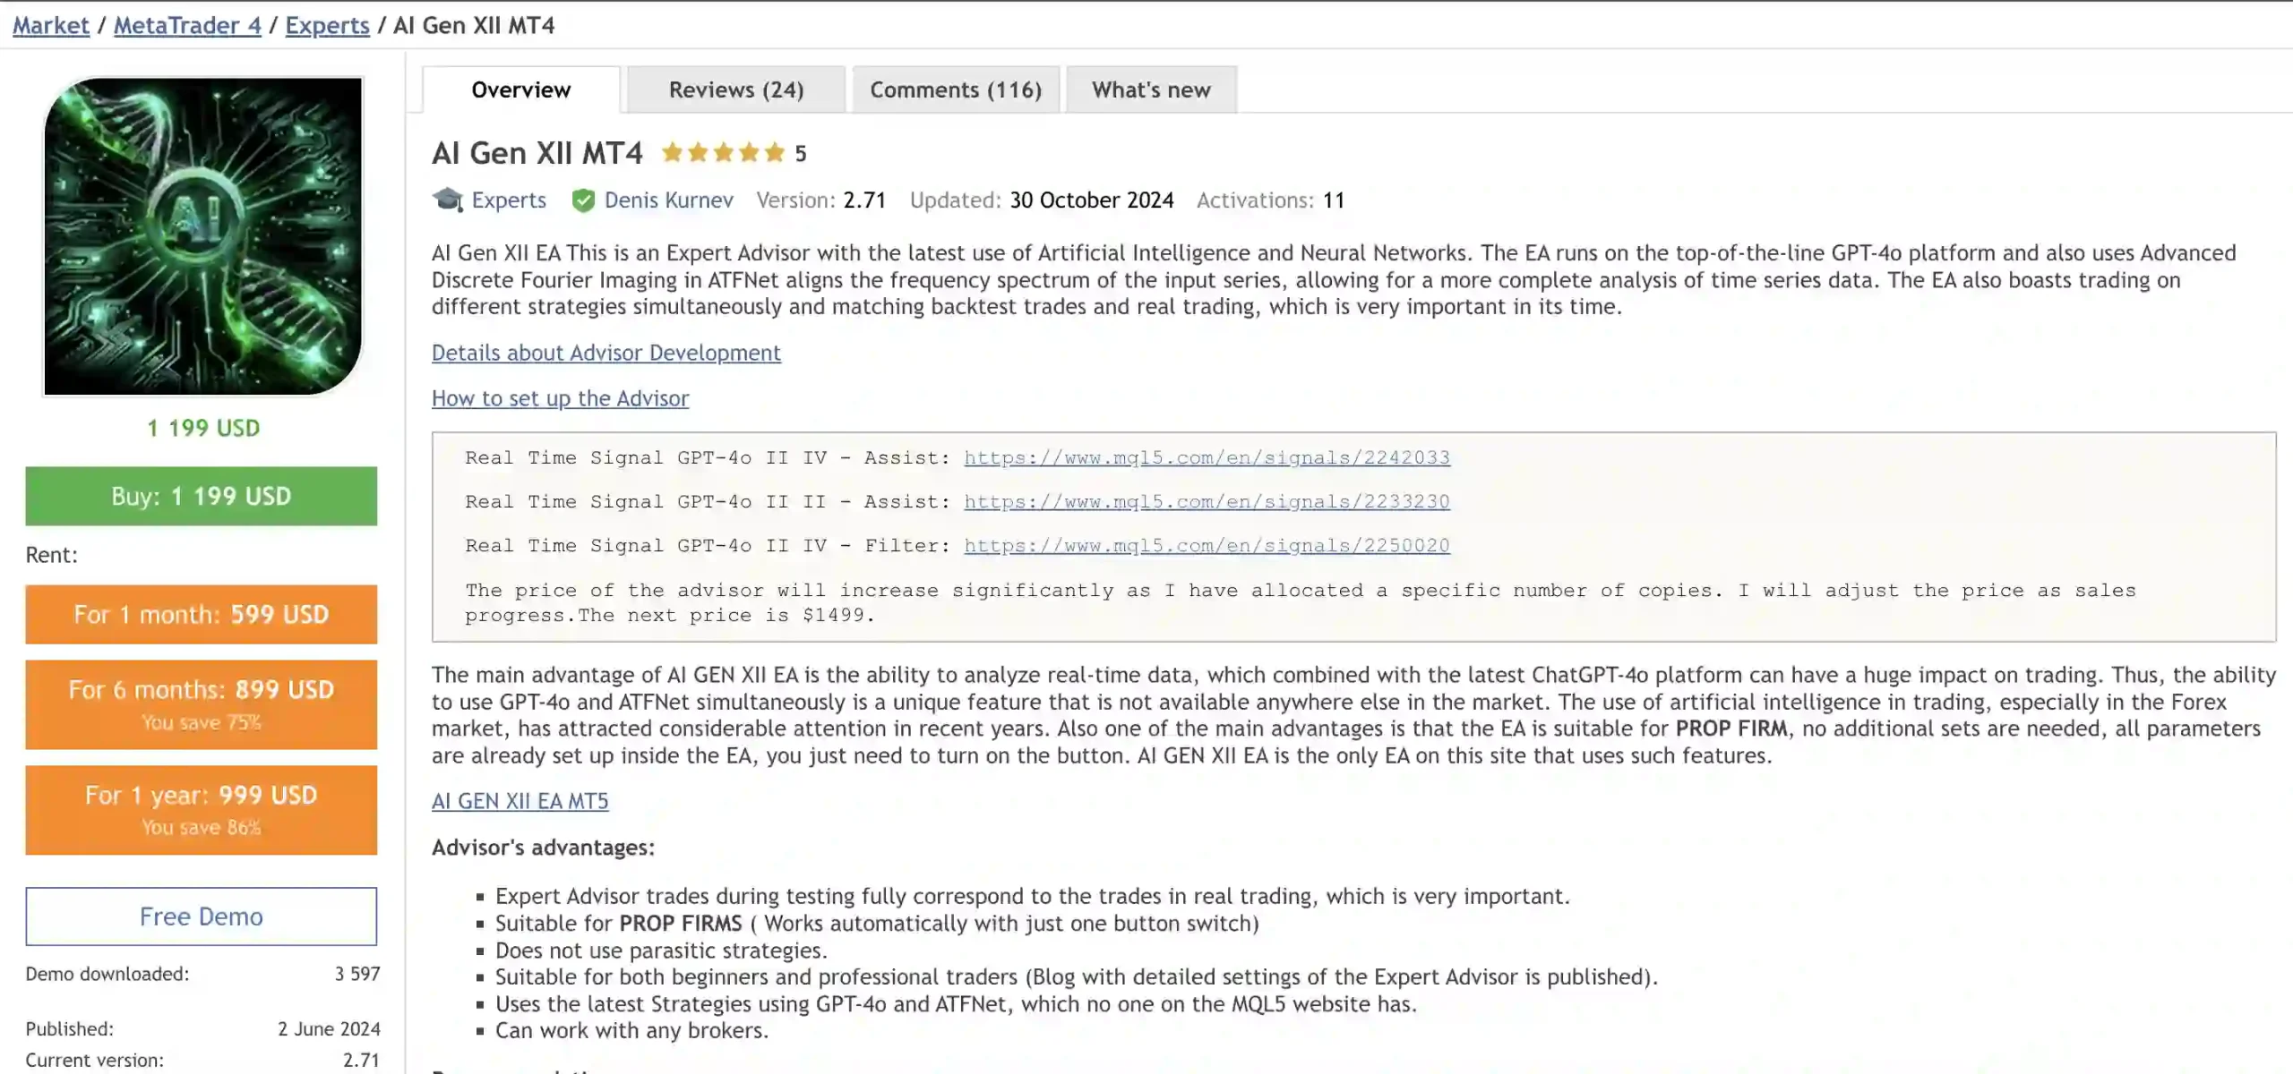Rent for 1 month at 599 USD

point(202,614)
